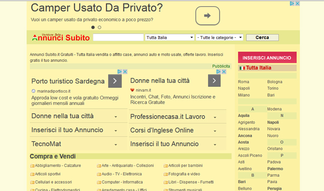Click the nirvam.it heart icon

click(x=133, y=90)
